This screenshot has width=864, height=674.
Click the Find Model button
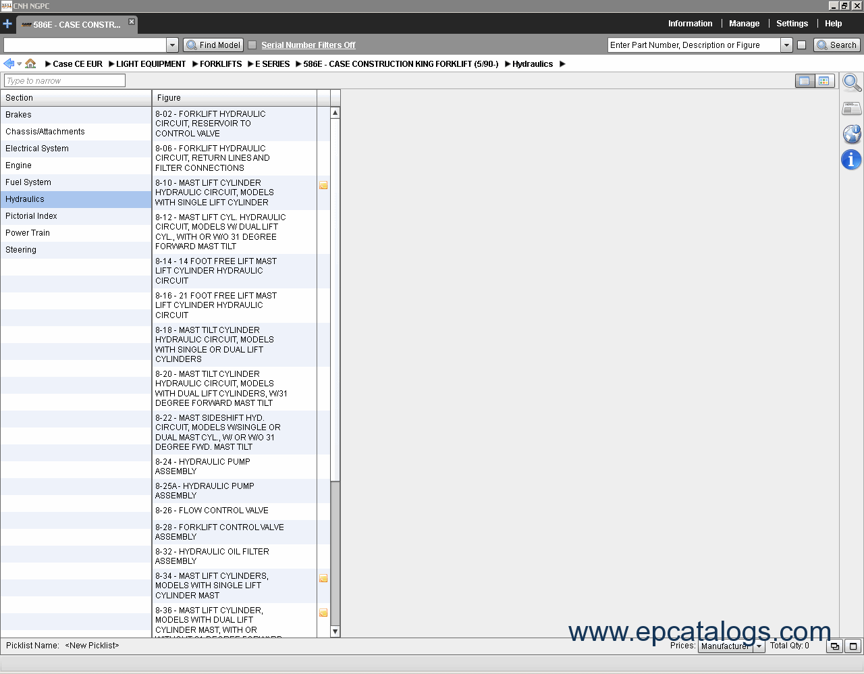pyautogui.click(x=213, y=45)
